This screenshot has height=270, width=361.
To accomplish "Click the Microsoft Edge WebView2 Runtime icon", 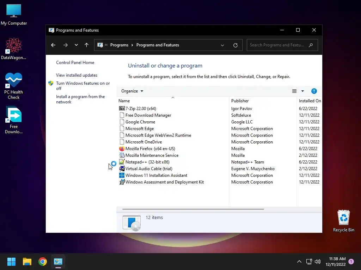I will pyautogui.click(x=122, y=135).
